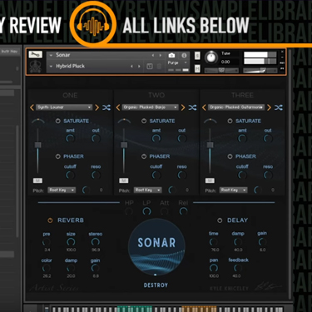312x312 pixels.
Task: Expand the Sonar instrument name arrow
Action: click(51, 55)
